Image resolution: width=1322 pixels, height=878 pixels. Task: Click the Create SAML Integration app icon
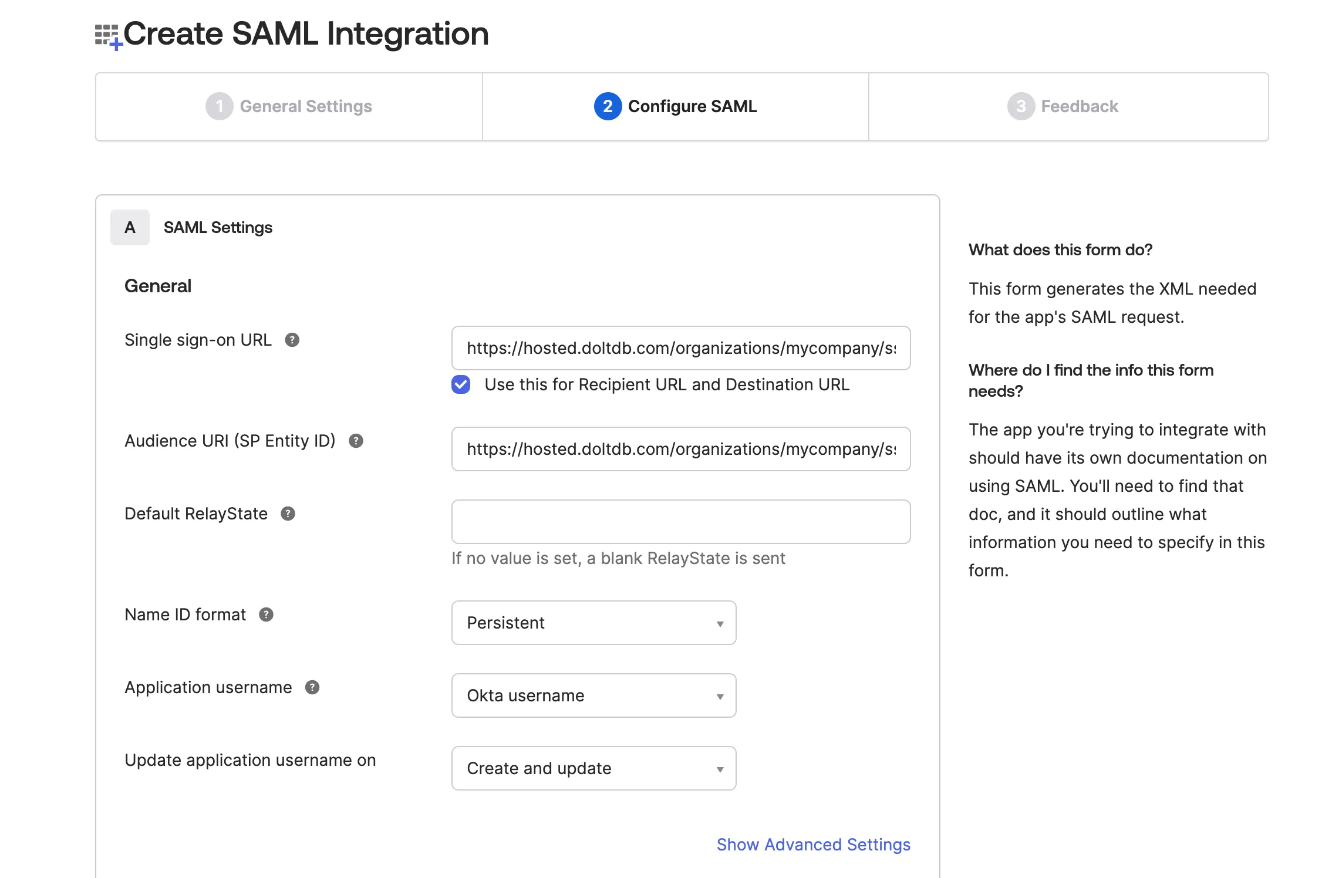coord(109,33)
